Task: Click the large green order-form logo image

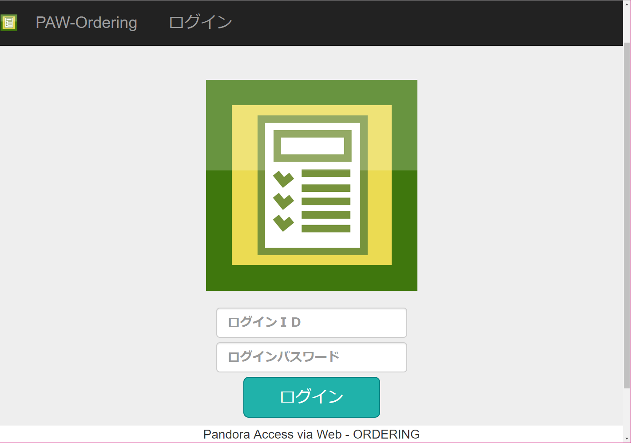Action: coord(312,185)
